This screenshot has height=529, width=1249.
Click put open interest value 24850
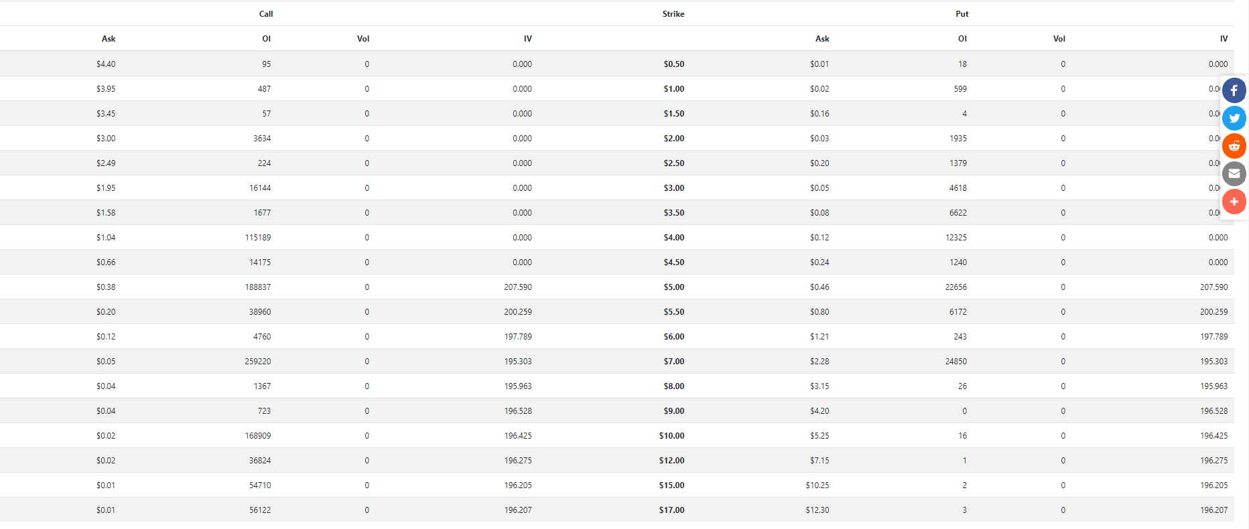(956, 362)
